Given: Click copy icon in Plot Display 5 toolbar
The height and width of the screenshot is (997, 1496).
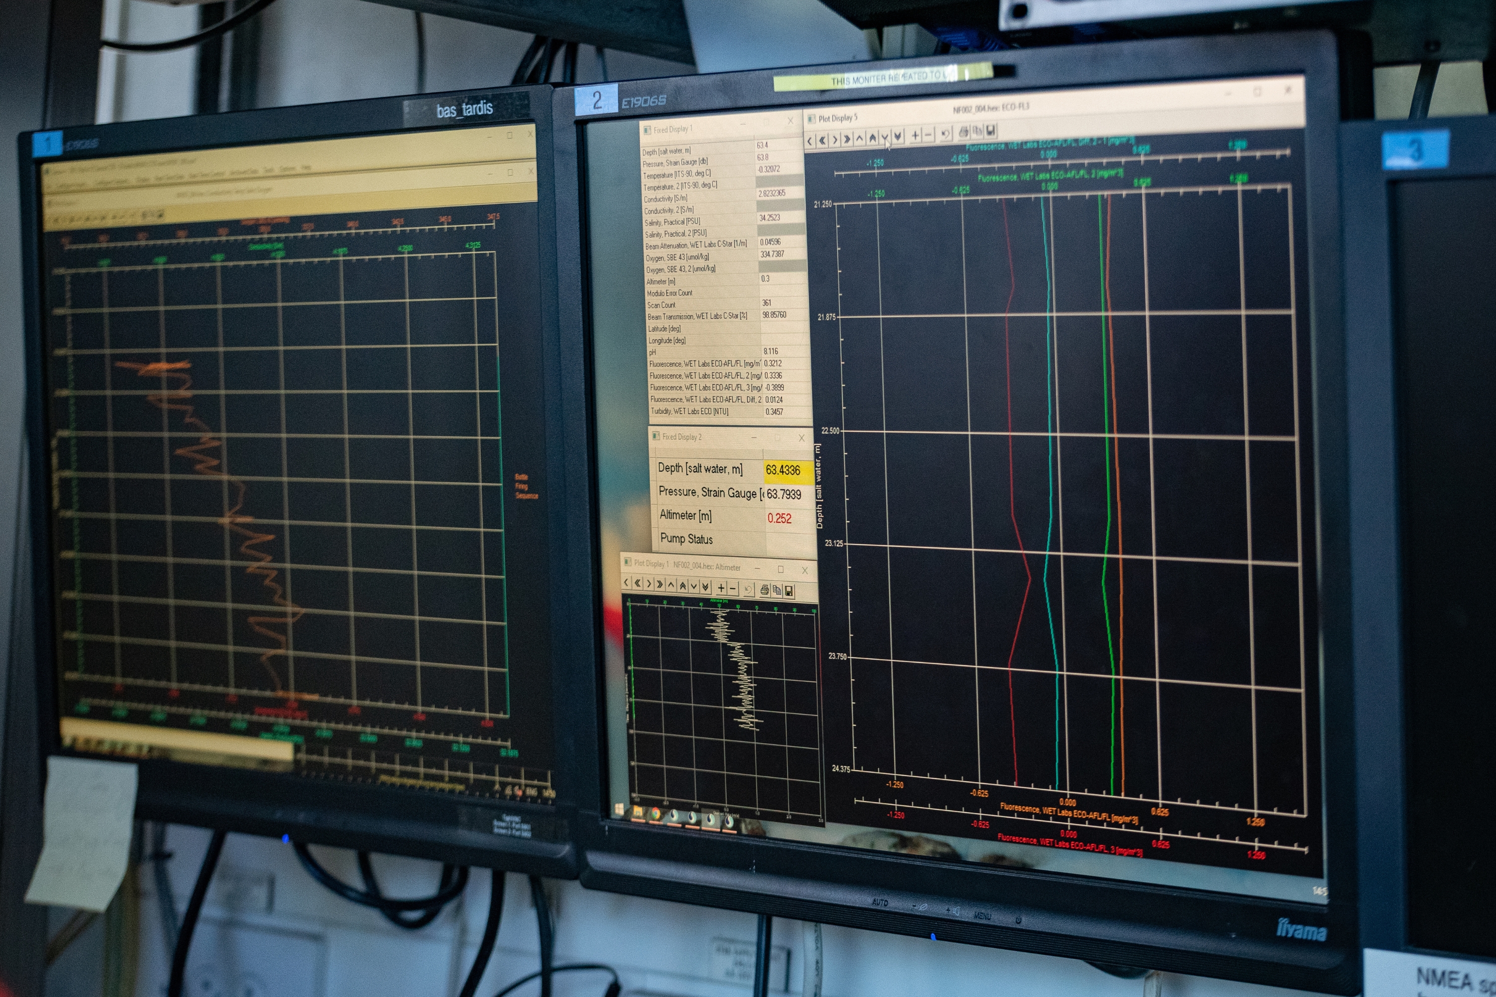Looking at the screenshot, I should coord(977,132).
